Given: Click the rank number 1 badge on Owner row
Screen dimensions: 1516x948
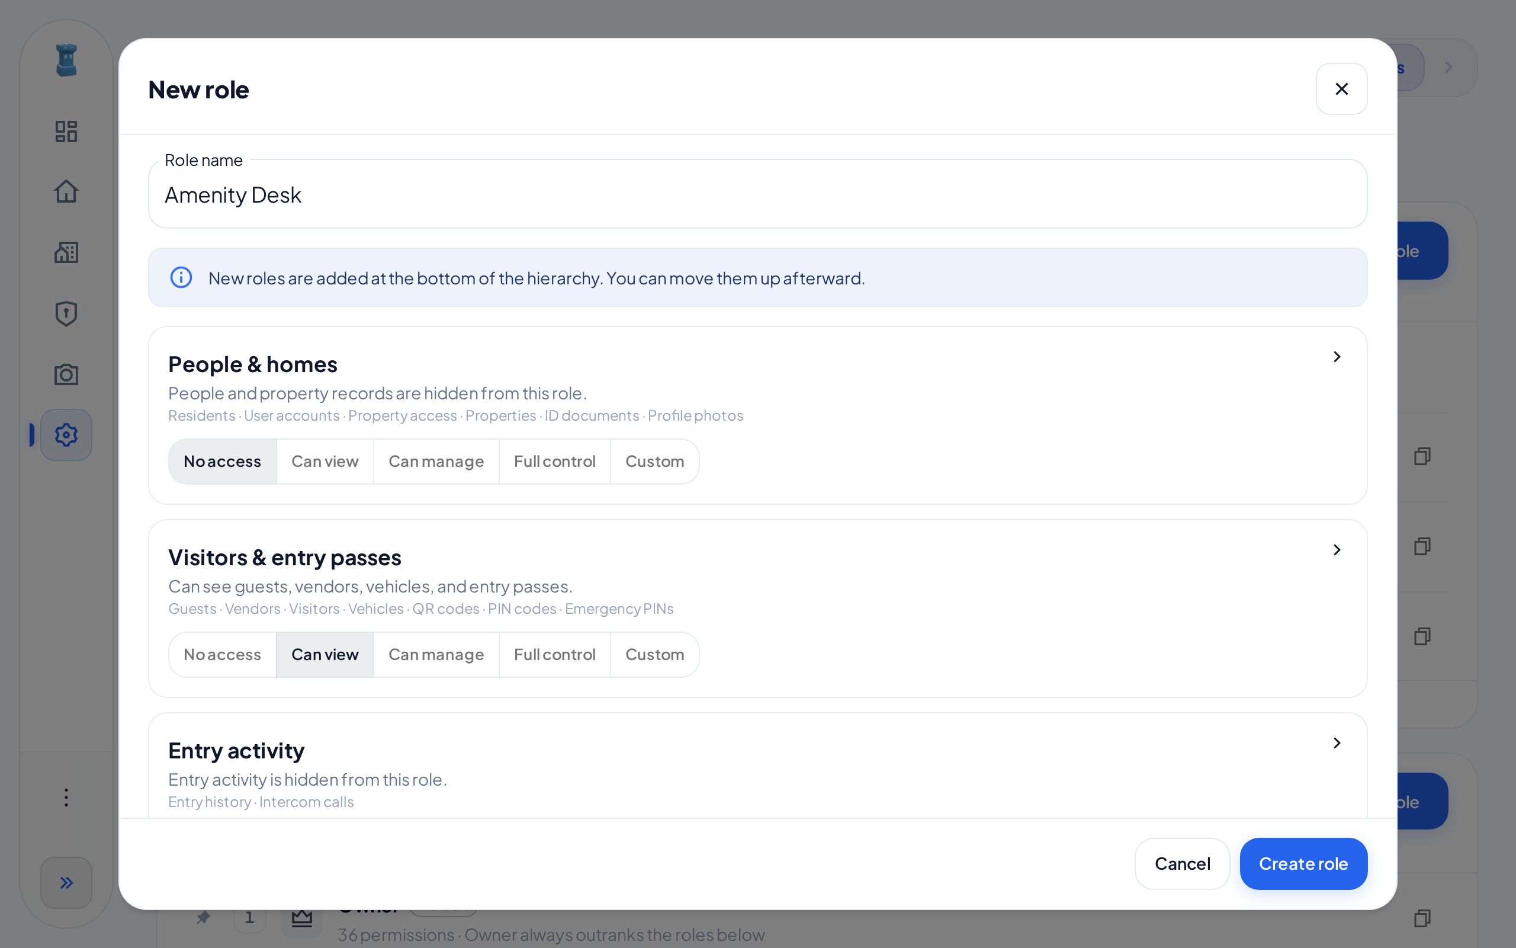Looking at the screenshot, I should pyautogui.click(x=249, y=918).
